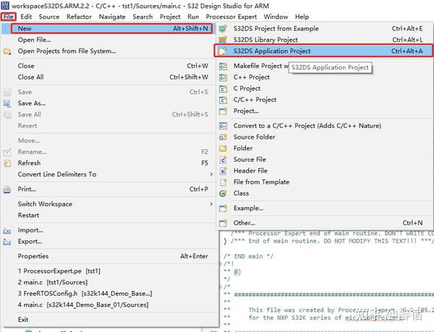
Task: Click the Source File icon
Action: click(223, 160)
